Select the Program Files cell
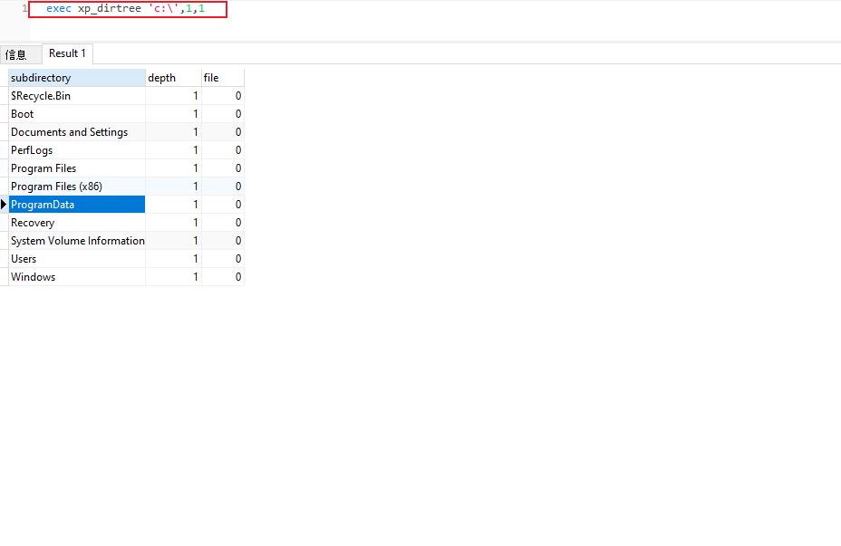 click(77, 168)
